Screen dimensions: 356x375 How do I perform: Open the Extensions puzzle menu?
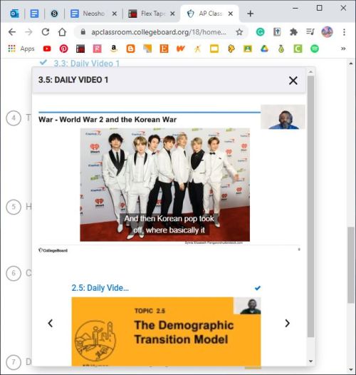click(293, 32)
